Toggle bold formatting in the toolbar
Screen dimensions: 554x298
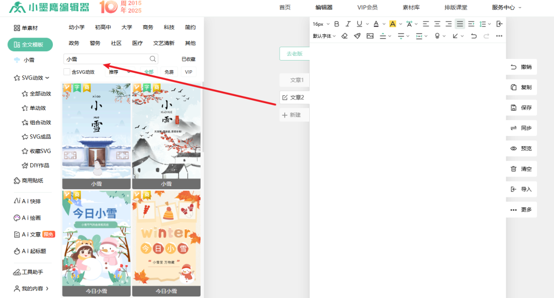(337, 24)
